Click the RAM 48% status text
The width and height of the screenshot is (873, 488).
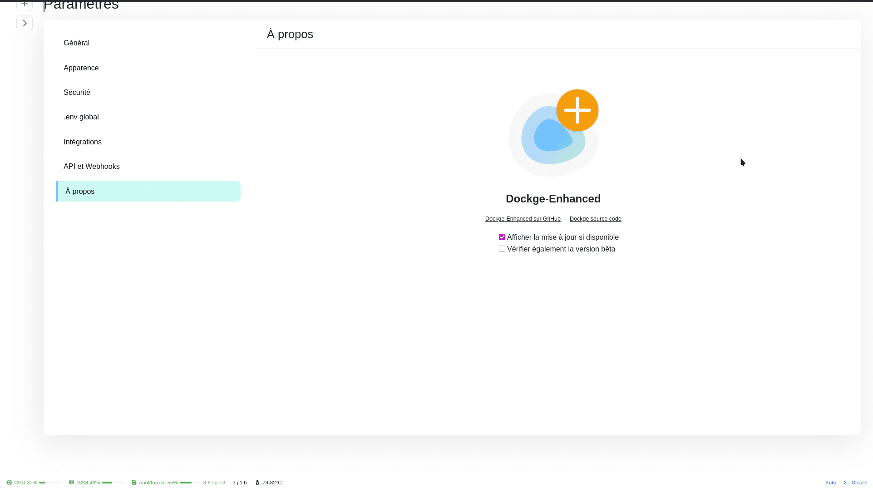coord(88,483)
